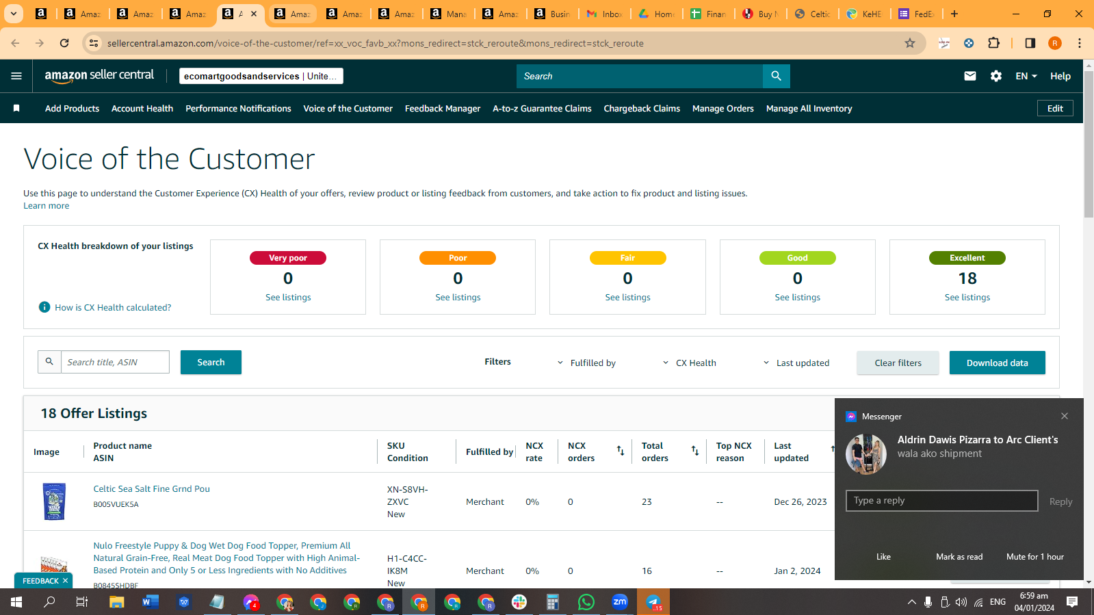
Task: Click Download data button
Action: (997, 363)
